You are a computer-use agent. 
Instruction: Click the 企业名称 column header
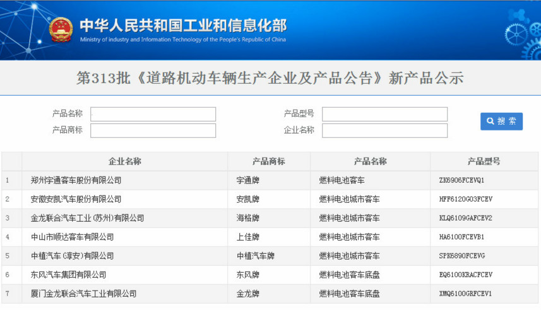pos(124,161)
